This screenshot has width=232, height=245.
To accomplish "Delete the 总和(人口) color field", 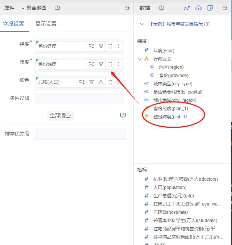I will [x=110, y=82].
